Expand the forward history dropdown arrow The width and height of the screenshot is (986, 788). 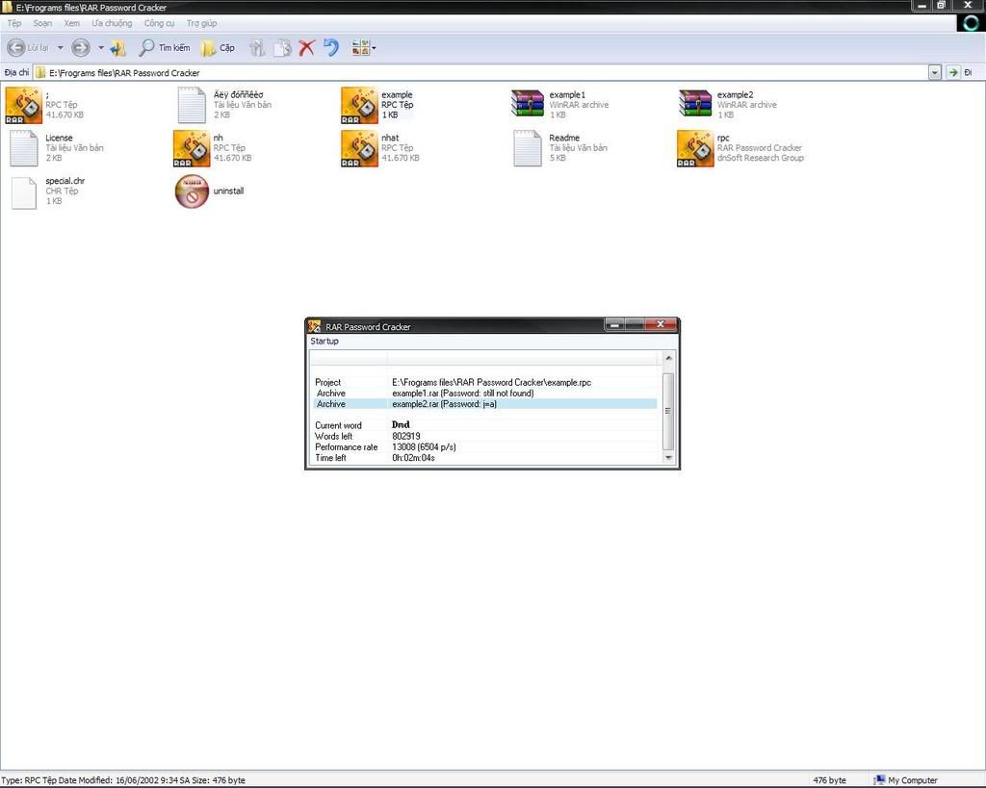point(100,48)
